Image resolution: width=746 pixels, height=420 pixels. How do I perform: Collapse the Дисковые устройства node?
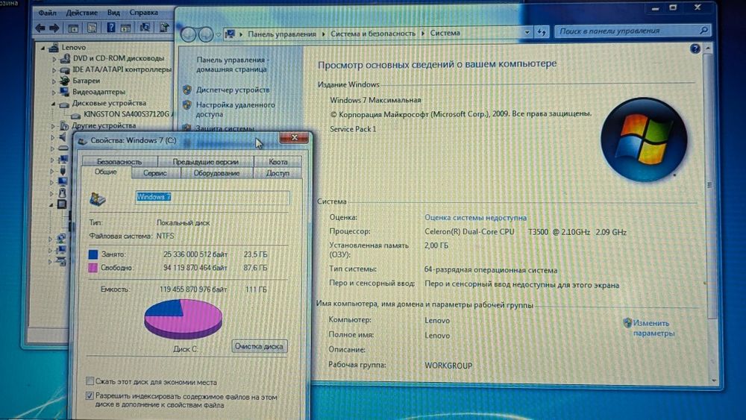click(53, 104)
